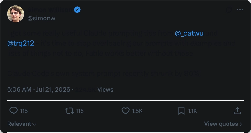Open the @_catwu mention link
Screen dimensions: 251x133
189,33
